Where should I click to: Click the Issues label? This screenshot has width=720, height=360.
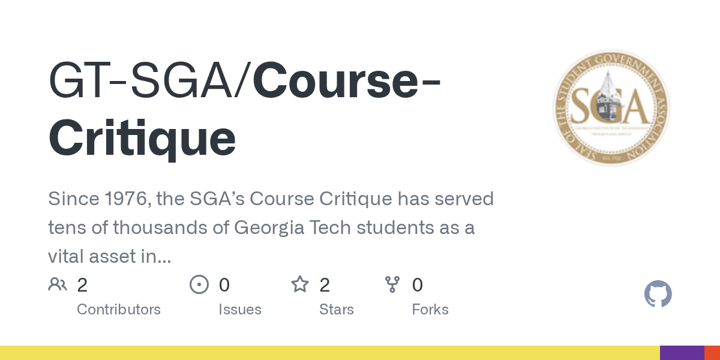[x=240, y=310]
